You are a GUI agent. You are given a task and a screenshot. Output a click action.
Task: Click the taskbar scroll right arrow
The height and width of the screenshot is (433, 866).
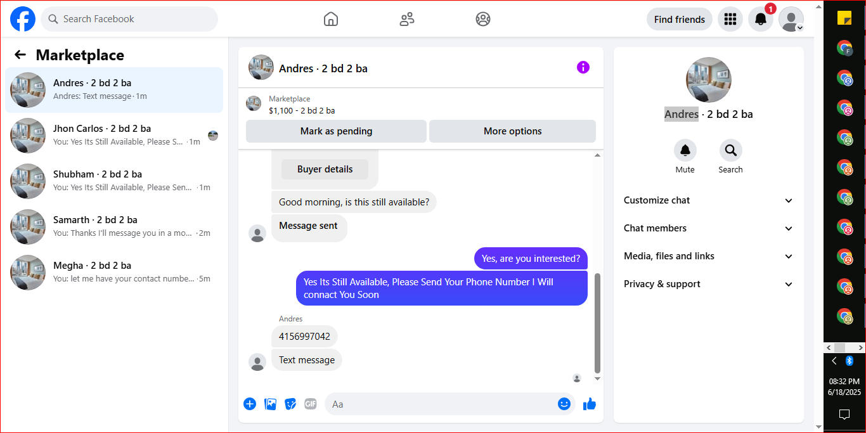(x=861, y=348)
